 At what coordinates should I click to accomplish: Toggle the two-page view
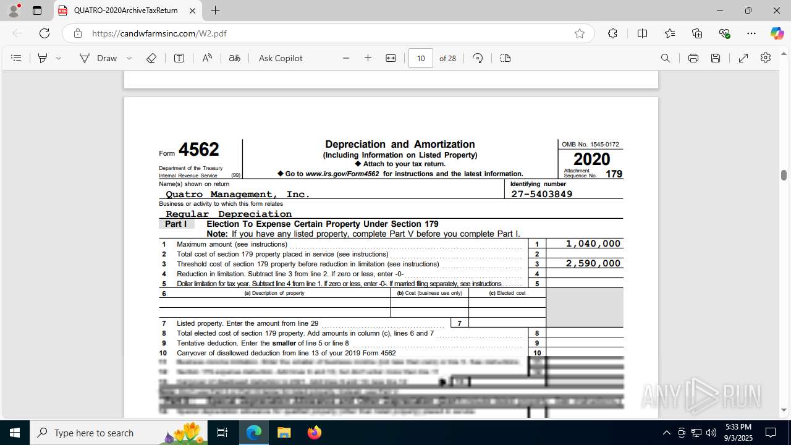pos(505,58)
